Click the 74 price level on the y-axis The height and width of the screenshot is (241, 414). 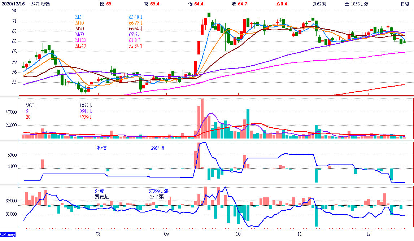14,11
